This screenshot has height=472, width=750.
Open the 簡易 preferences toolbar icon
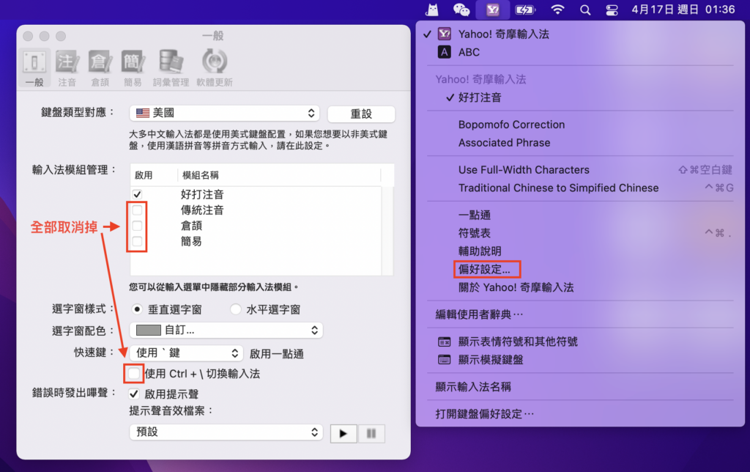(x=133, y=68)
